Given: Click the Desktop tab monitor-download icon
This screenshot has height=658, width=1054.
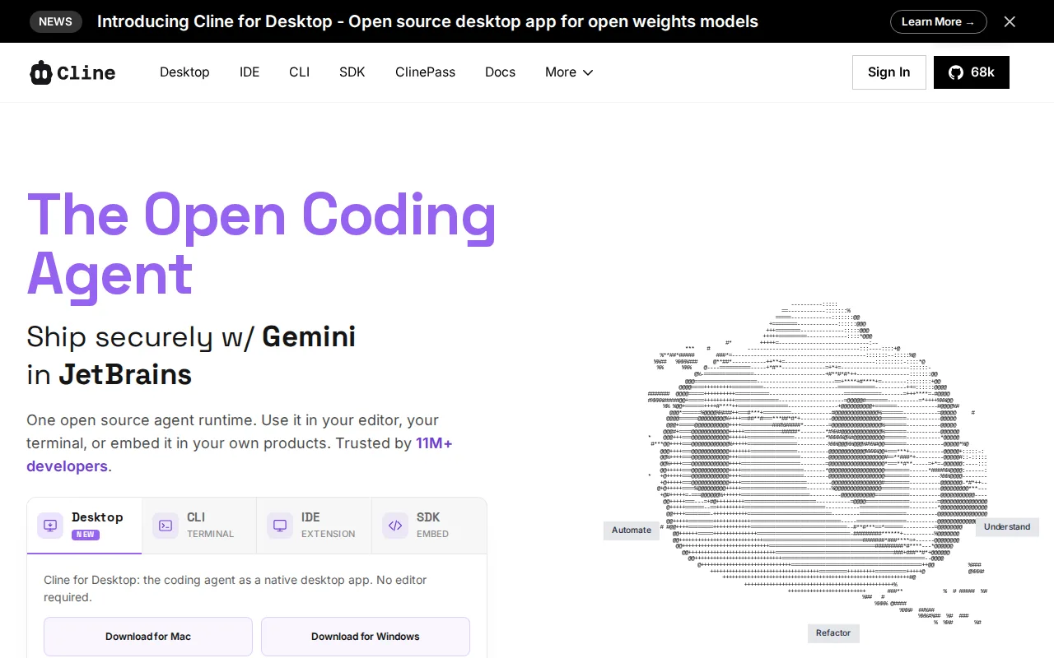Looking at the screenshot, I should point(50,525).
